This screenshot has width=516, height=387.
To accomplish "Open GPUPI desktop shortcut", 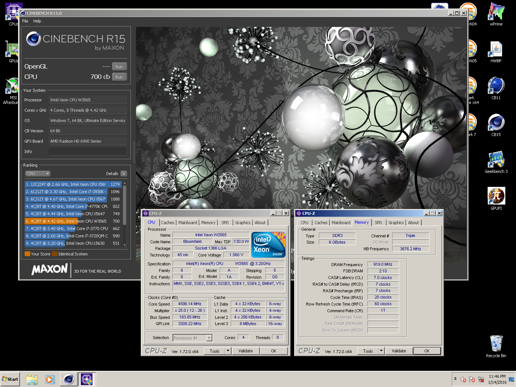I will (496, 199).
